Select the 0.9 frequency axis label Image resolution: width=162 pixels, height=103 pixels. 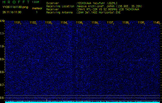pos(2,59)
